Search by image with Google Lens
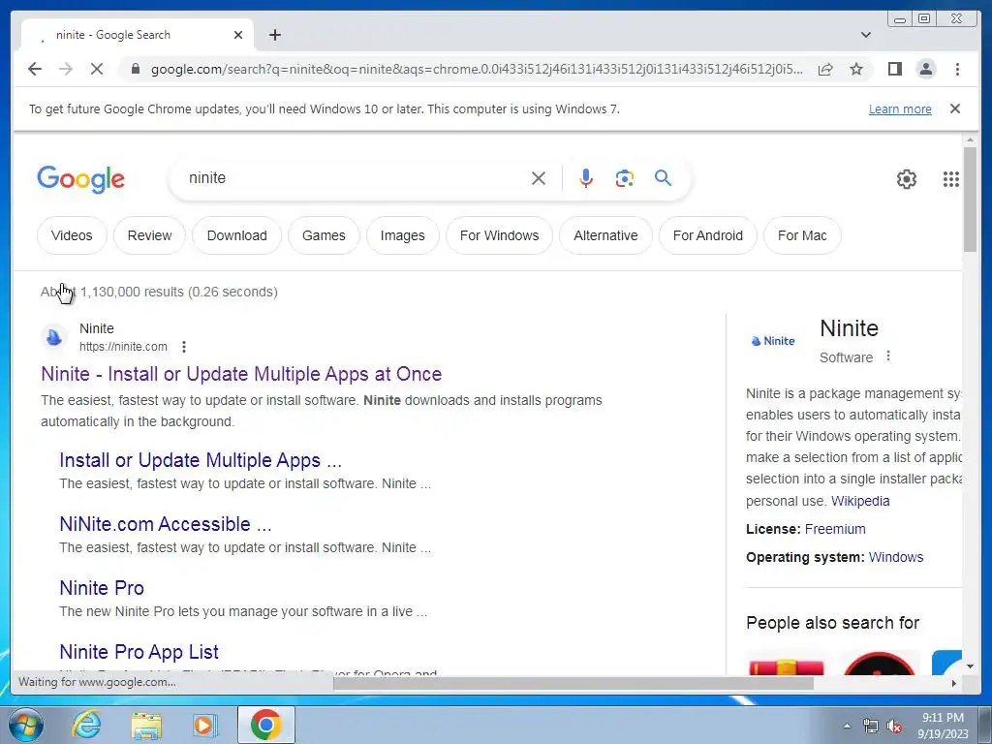 tap(625, 178)
